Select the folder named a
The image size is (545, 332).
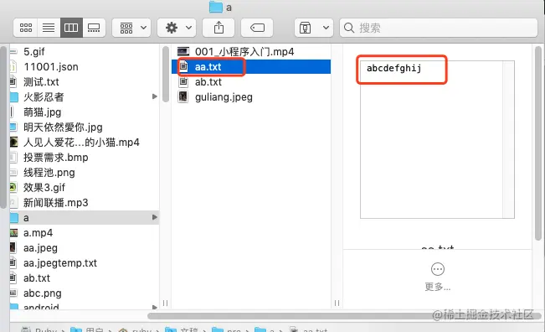(85, 217)
